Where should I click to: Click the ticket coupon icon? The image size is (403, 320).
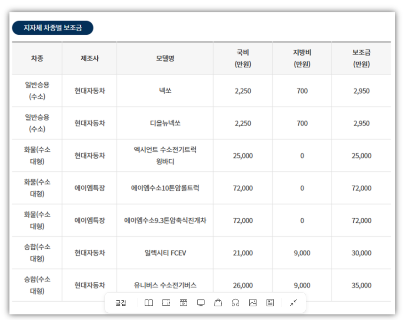(x=166, y=303)
